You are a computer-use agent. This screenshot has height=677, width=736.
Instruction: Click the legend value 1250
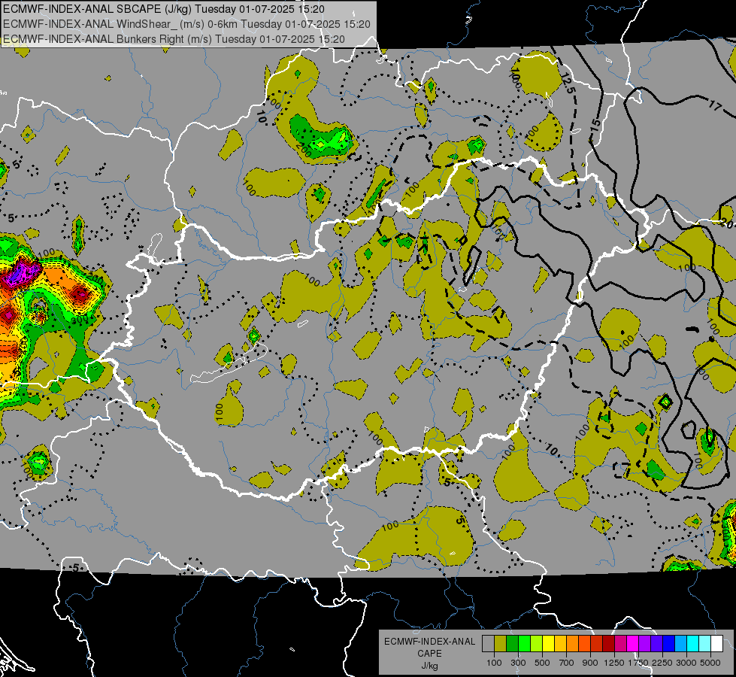click(614, 663)
